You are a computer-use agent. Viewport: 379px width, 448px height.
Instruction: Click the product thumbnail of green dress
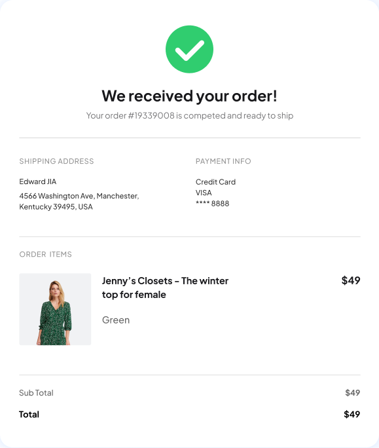point(55,309)
